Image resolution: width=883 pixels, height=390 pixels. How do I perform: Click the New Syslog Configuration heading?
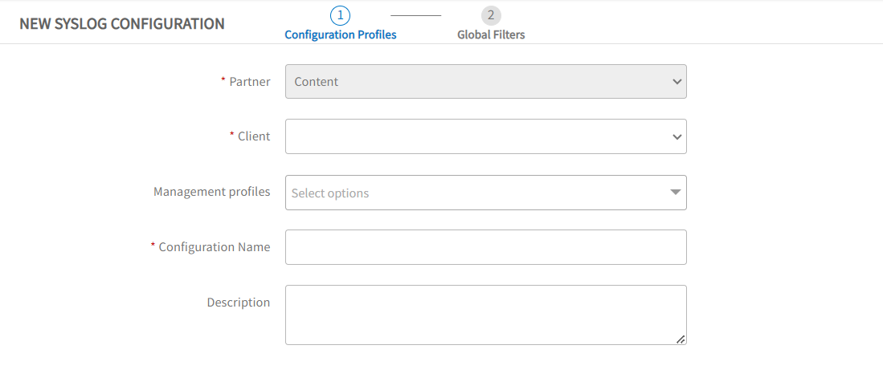[122, 23]
